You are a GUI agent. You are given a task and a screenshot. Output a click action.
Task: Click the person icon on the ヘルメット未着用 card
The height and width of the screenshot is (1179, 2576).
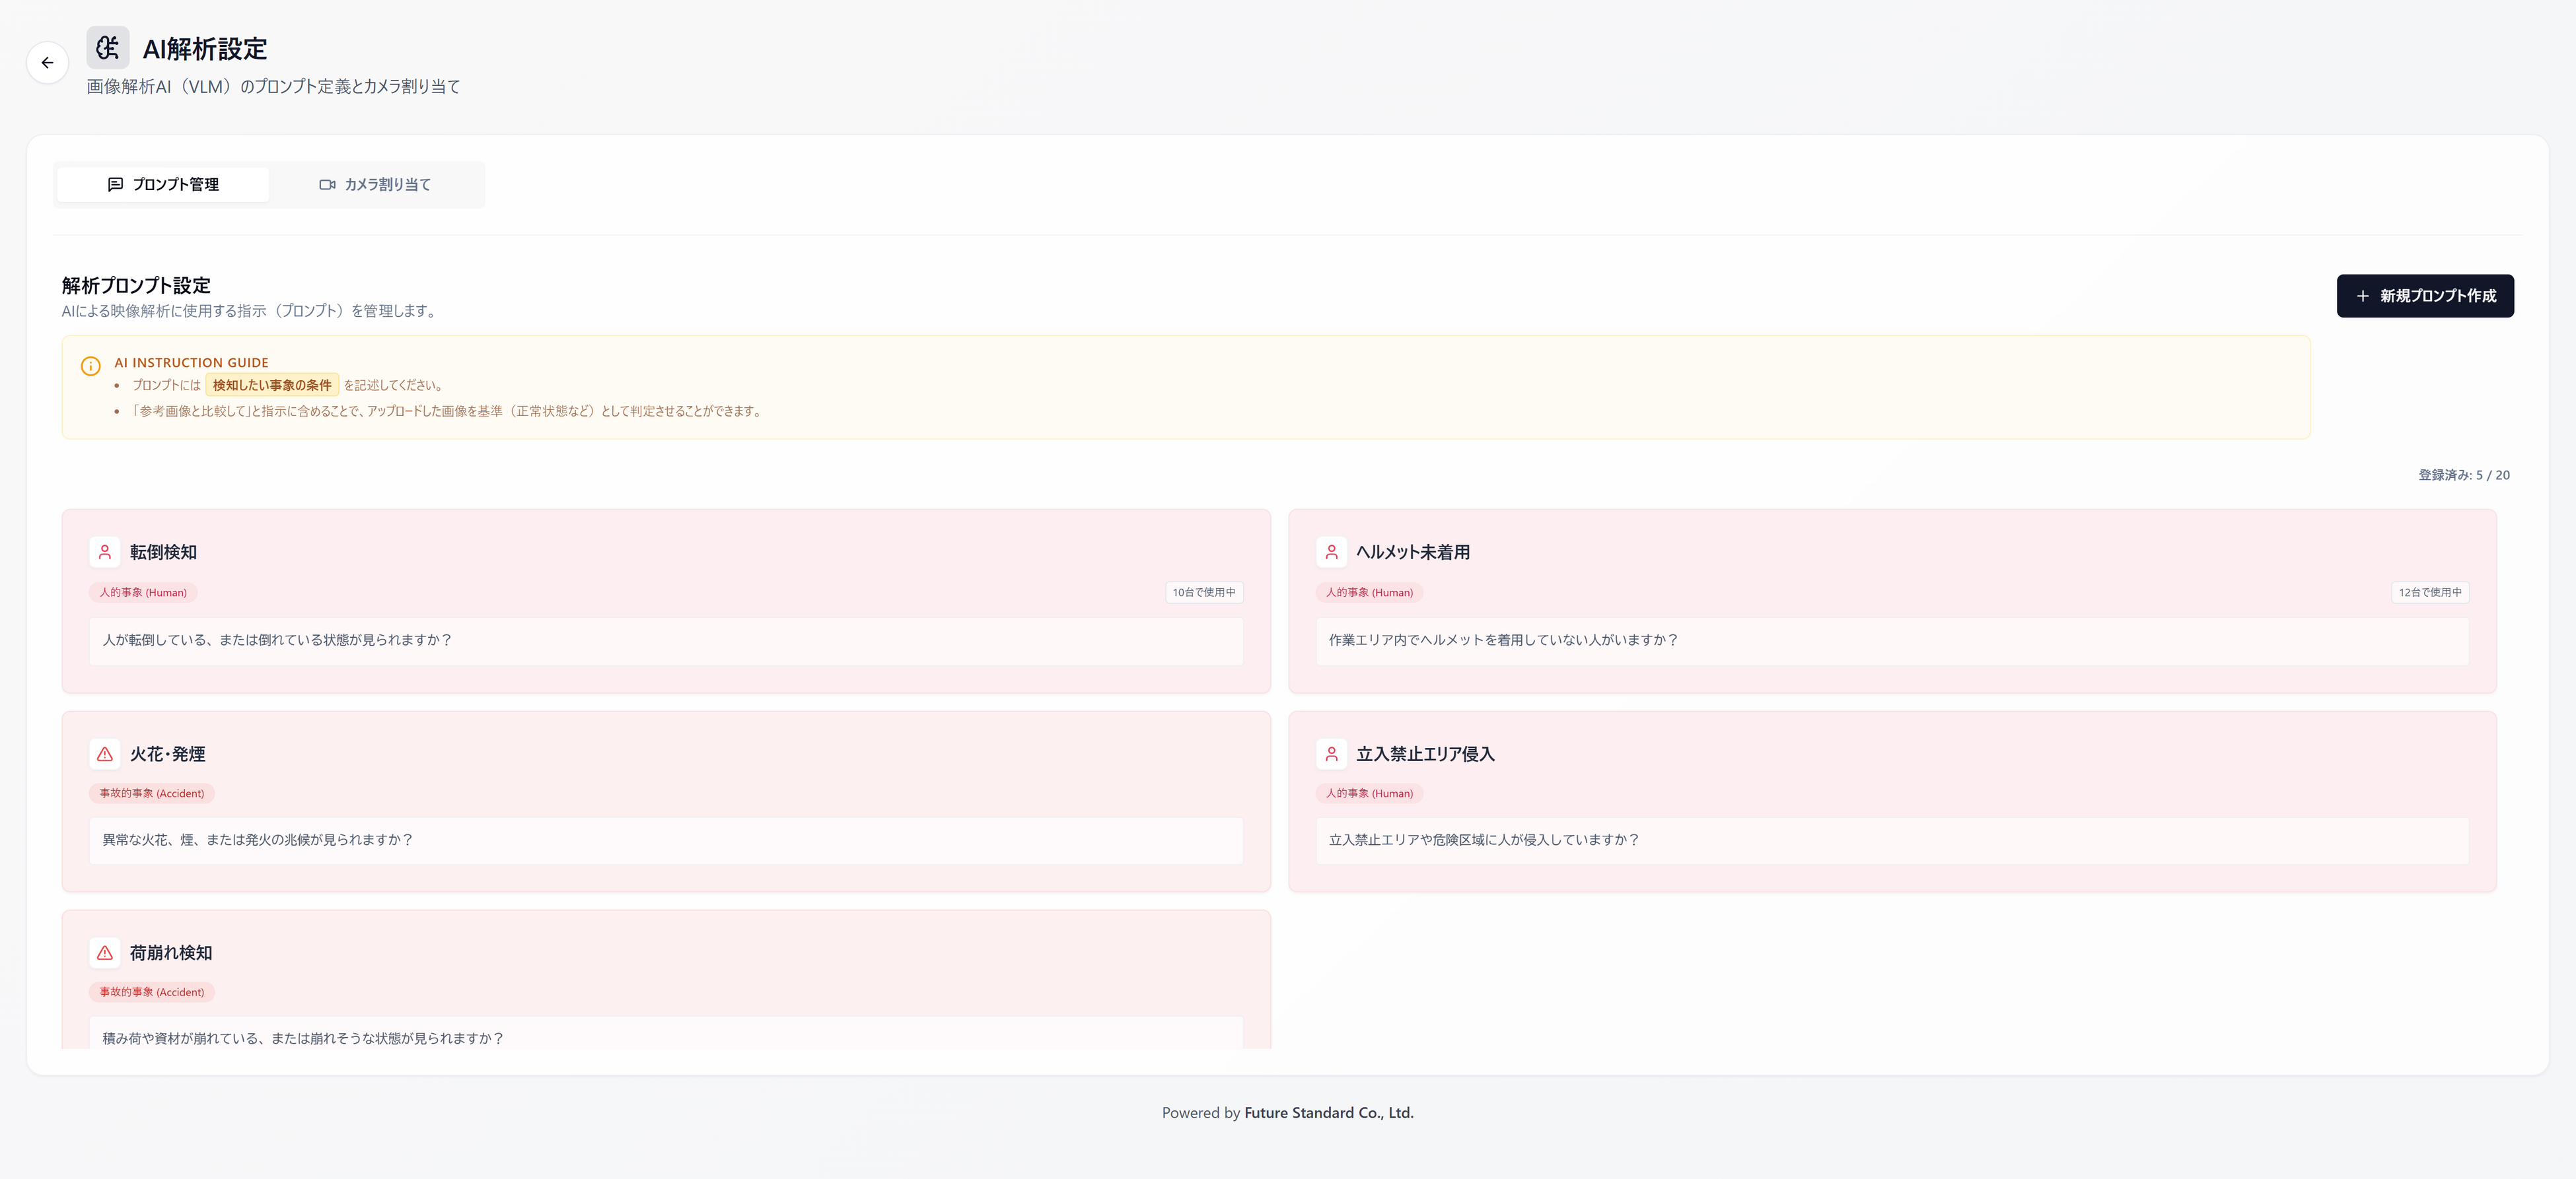coord(1331,551)
